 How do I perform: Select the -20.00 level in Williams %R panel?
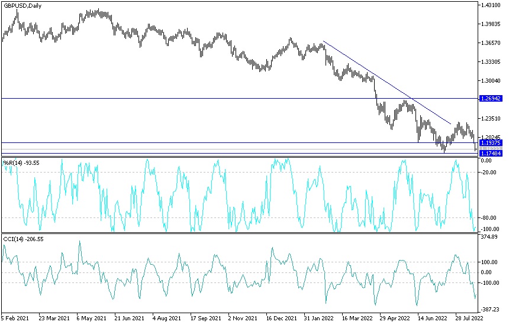[x=489, y=173]
